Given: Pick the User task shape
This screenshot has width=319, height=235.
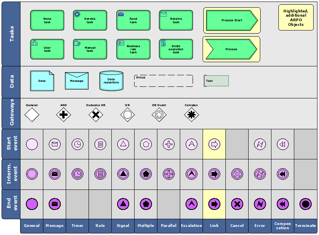Looking at the screenshot, I should pos(47,49).
